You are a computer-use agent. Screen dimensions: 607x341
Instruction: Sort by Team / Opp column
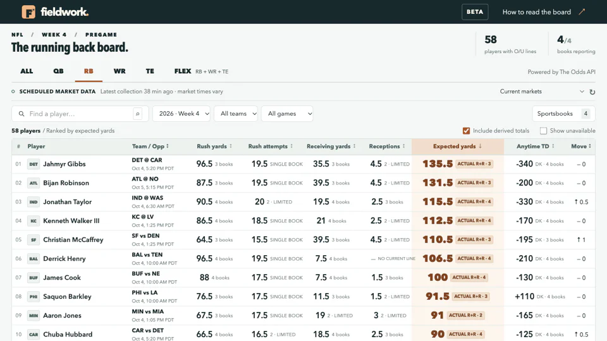tap(150, 146)
